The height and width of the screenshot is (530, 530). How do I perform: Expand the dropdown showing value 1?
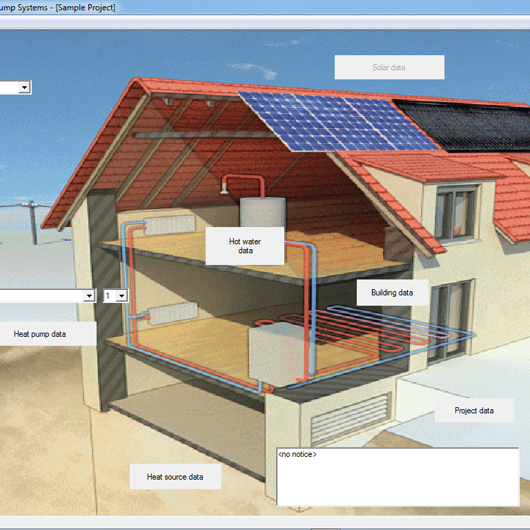coord(121,295)
